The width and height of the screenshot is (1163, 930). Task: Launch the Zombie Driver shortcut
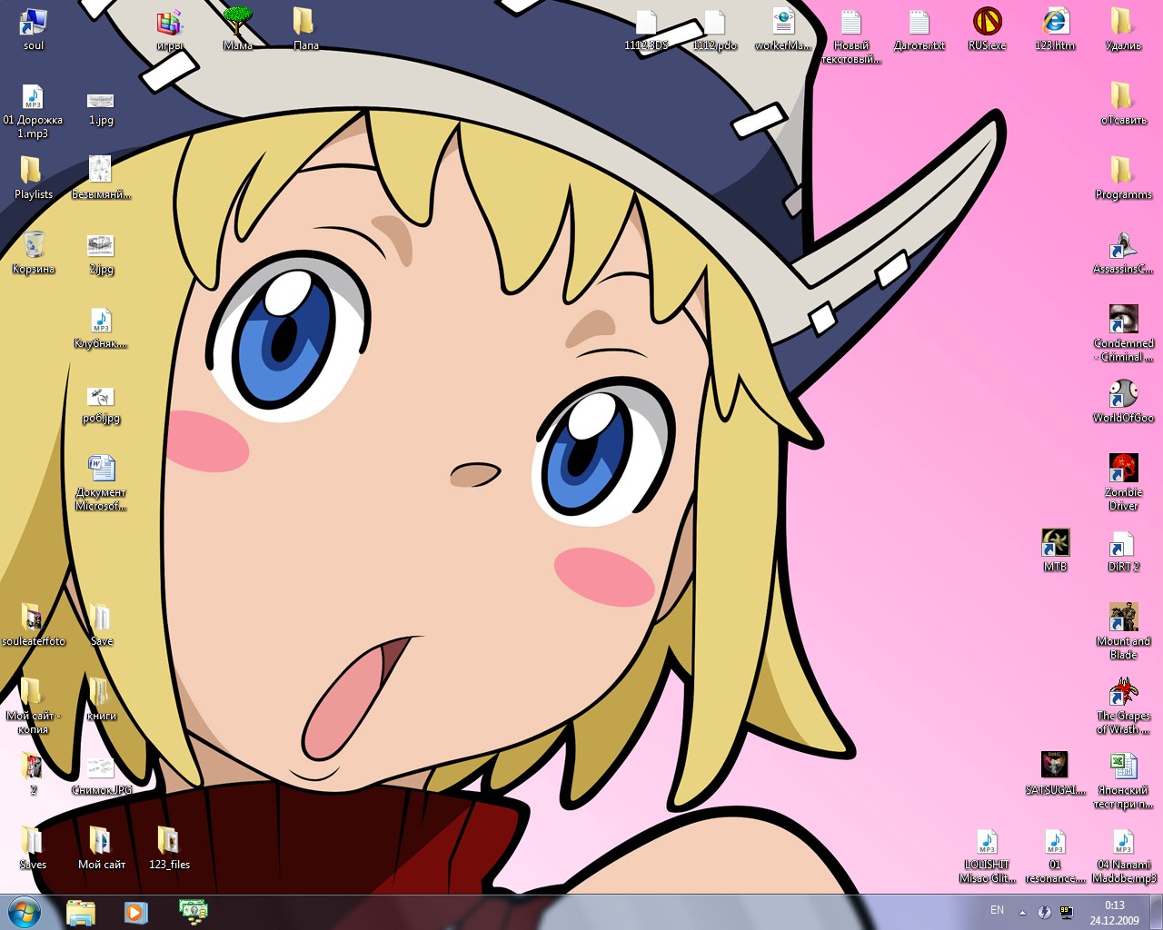point(1123,482)
